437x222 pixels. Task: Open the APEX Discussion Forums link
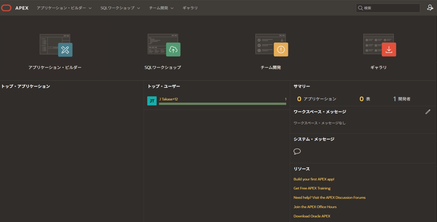tap(330, 198)
